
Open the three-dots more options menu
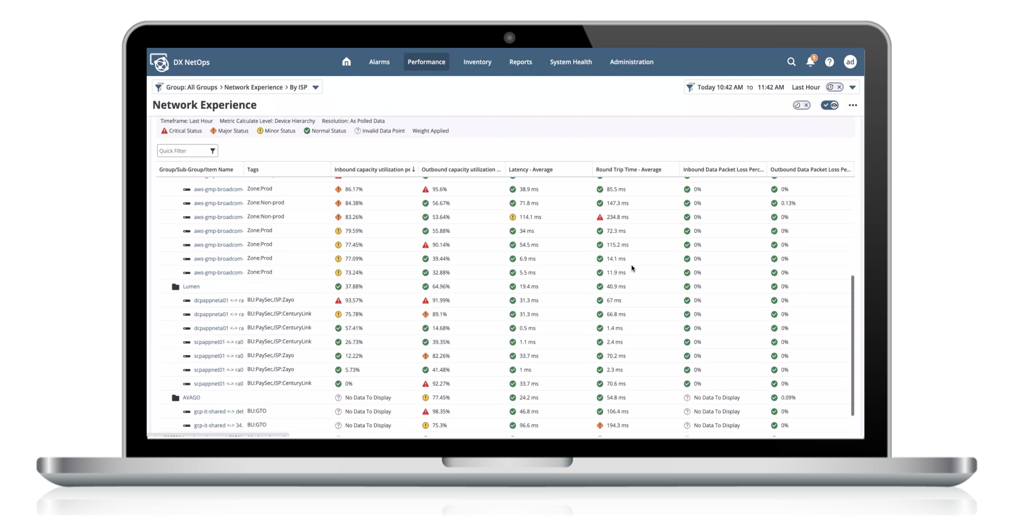[853, 105]
